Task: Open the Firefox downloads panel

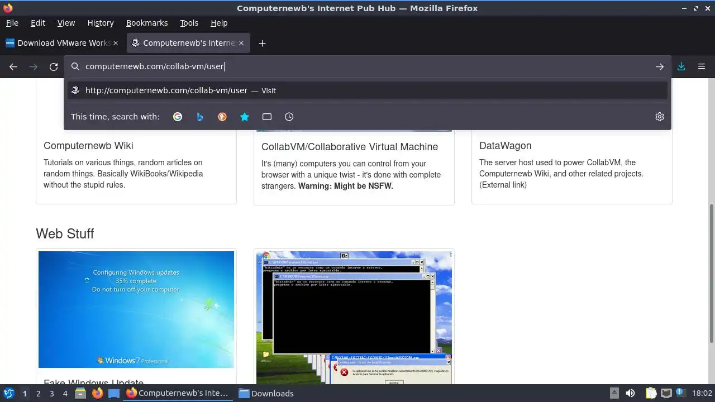Action: [681, 66]
